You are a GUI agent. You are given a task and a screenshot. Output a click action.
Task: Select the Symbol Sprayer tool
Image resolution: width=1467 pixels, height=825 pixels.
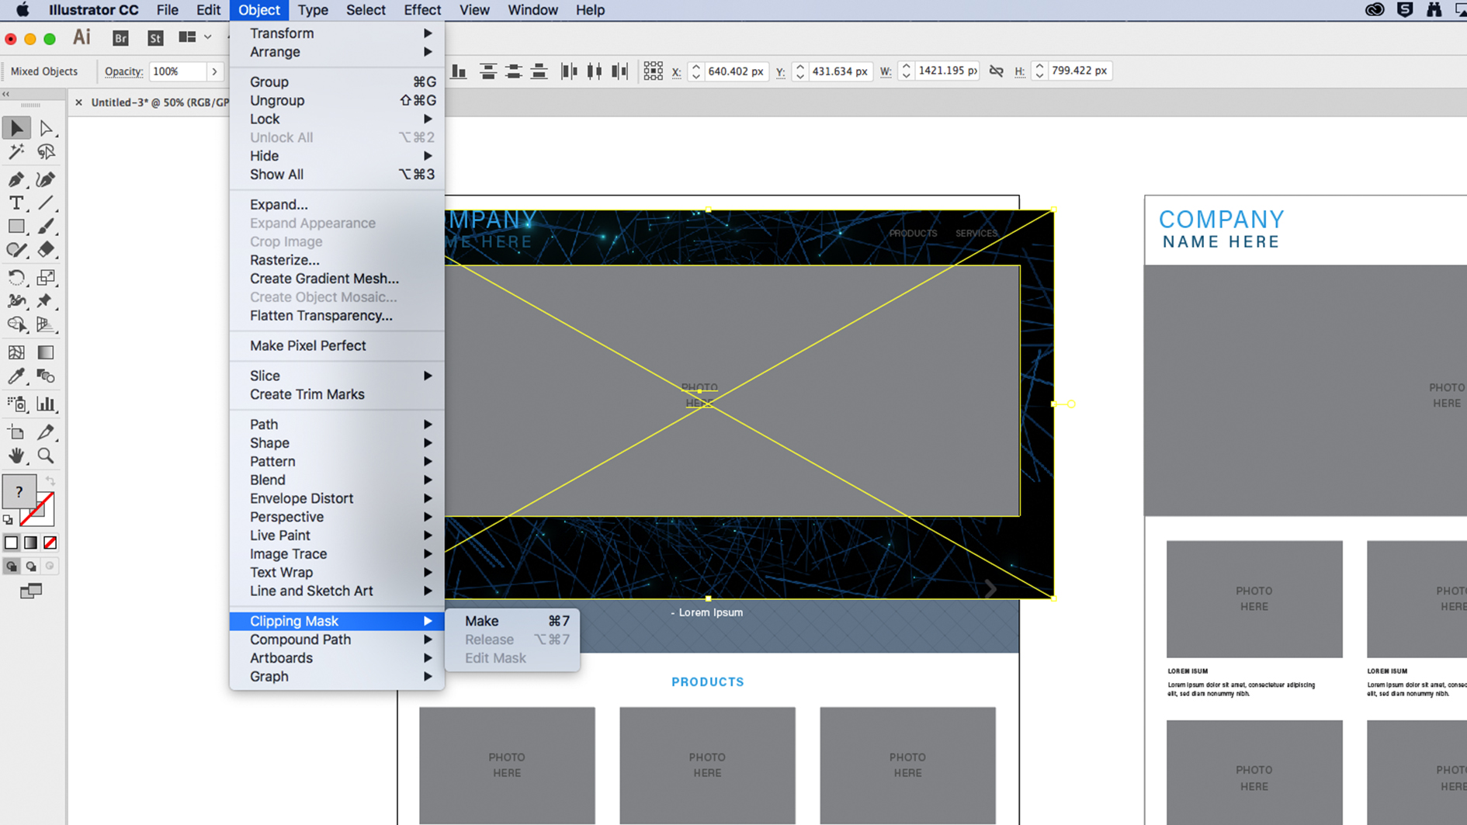[x=16, y=404]
